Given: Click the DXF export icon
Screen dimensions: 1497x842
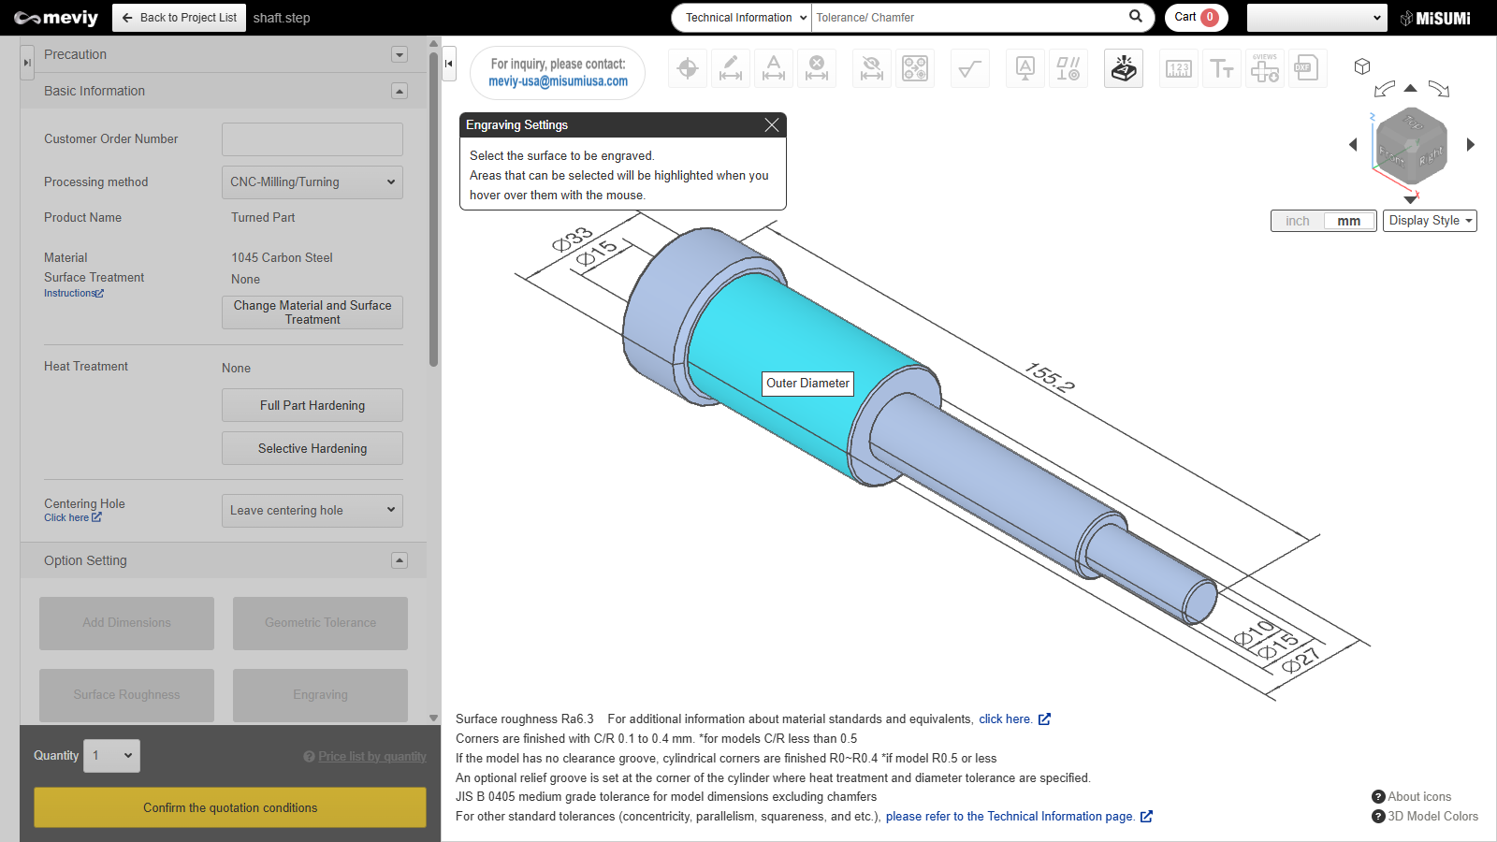Looking at the screenshot, I should pos(1306,68).
